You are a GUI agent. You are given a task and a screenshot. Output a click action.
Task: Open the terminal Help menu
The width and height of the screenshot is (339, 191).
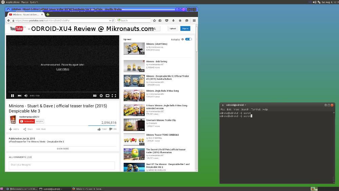click(265, 110)
